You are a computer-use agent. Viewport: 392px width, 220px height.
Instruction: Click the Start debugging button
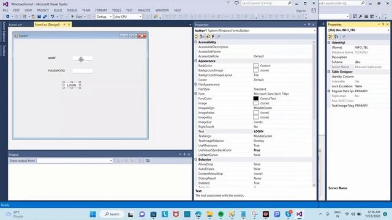pyautogui.click(x=77, y=16)
